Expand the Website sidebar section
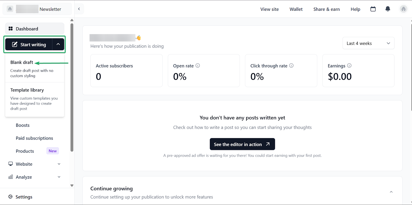The height and width of the screenshot is (205, 412). [59, 164]
